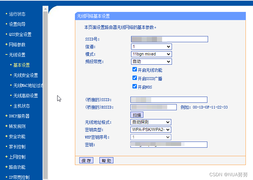Image resolution: width=253 pixels, height=180 pixels.
Task: Click the (桥接的)SSID input field
Action: pos(169,100)
